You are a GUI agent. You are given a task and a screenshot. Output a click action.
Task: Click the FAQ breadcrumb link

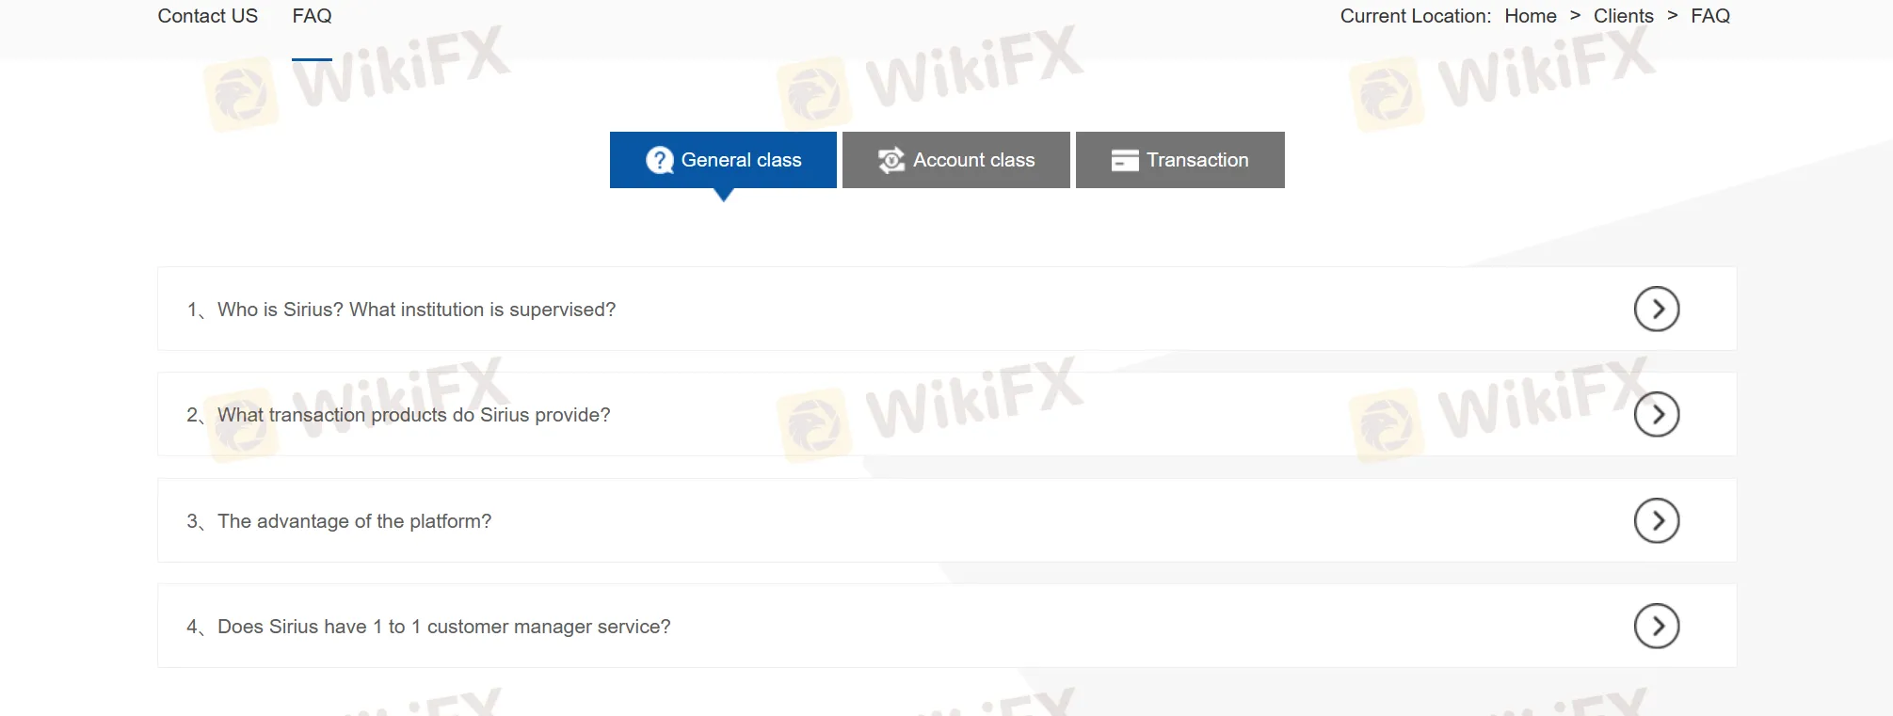(1710, 16)
